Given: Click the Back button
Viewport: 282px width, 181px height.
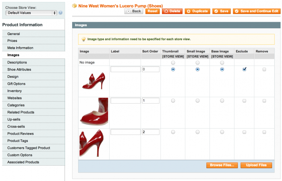Looking at the screenshot, I should tap(134, 11).
